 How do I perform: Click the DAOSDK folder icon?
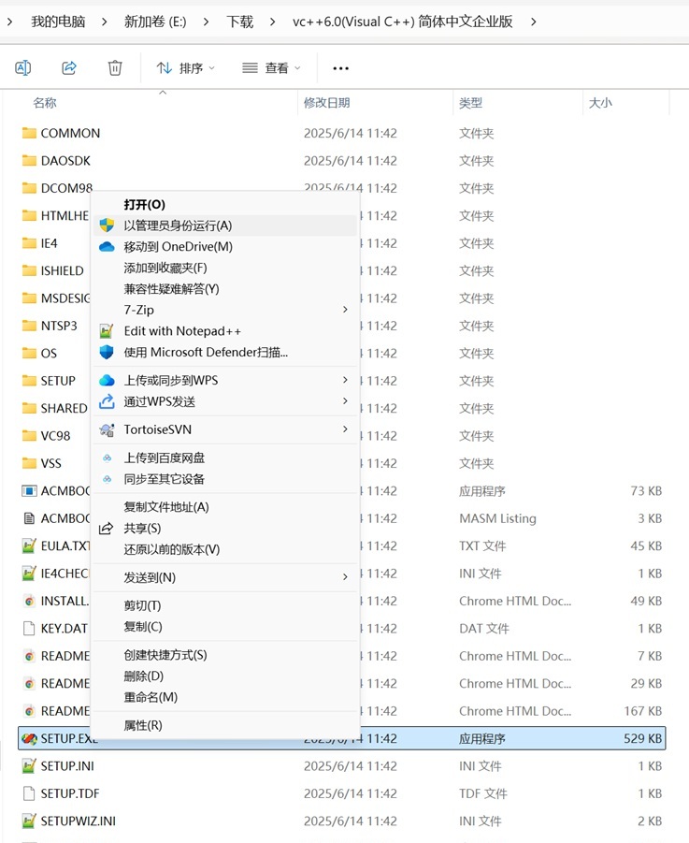point(29,160)
